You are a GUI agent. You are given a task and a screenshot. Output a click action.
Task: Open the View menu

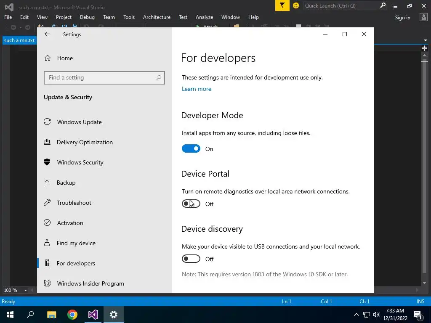[42, 17]
